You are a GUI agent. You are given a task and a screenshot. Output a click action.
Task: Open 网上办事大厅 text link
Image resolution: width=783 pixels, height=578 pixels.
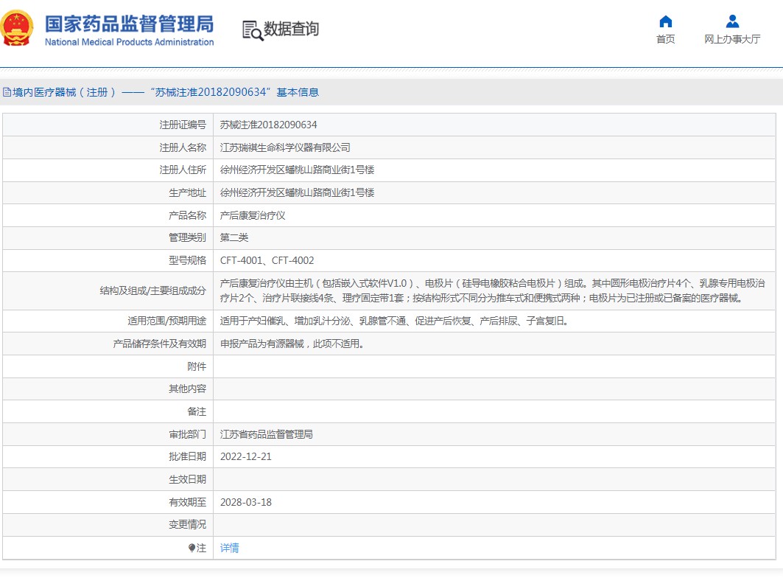point(731,39)
